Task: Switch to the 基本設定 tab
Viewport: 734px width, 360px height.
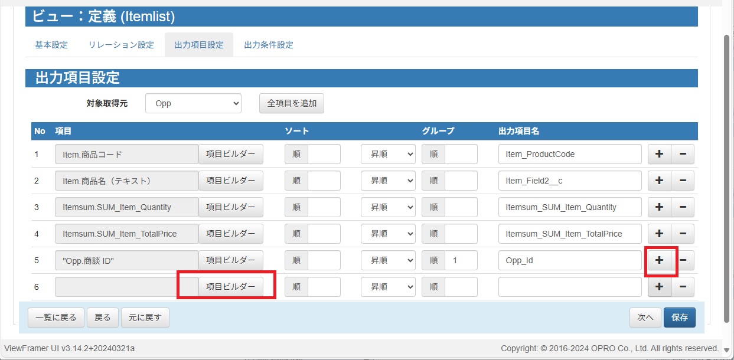Action: point(51,45)
